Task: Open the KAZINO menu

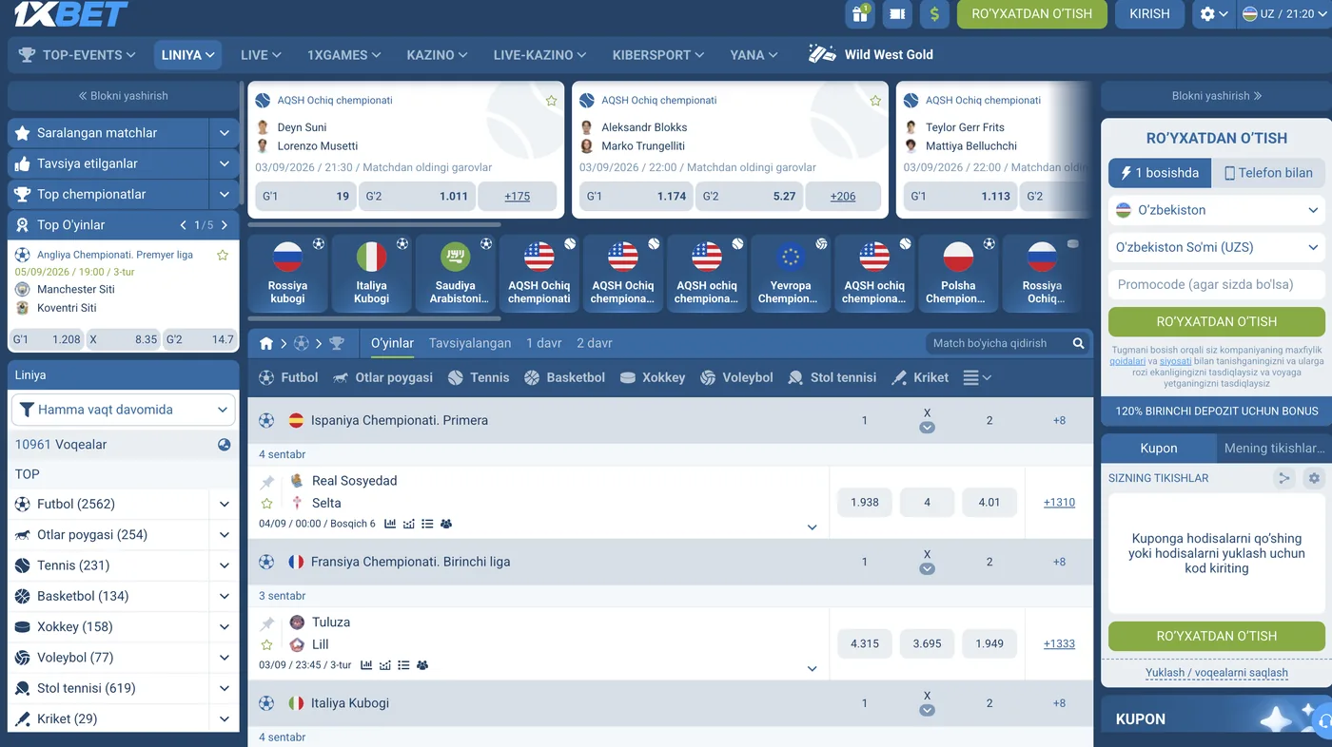Action: (437, 55)
